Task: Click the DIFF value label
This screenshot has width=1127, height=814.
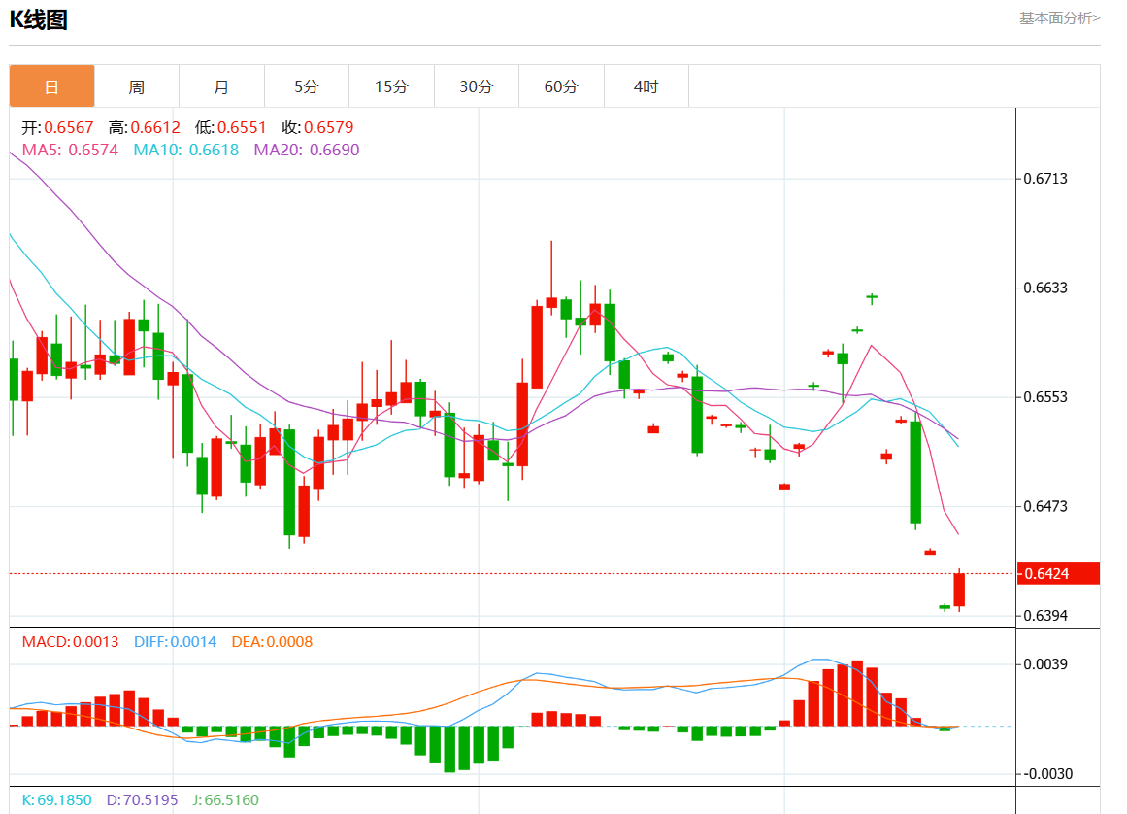Action: [x=174, y=641]
